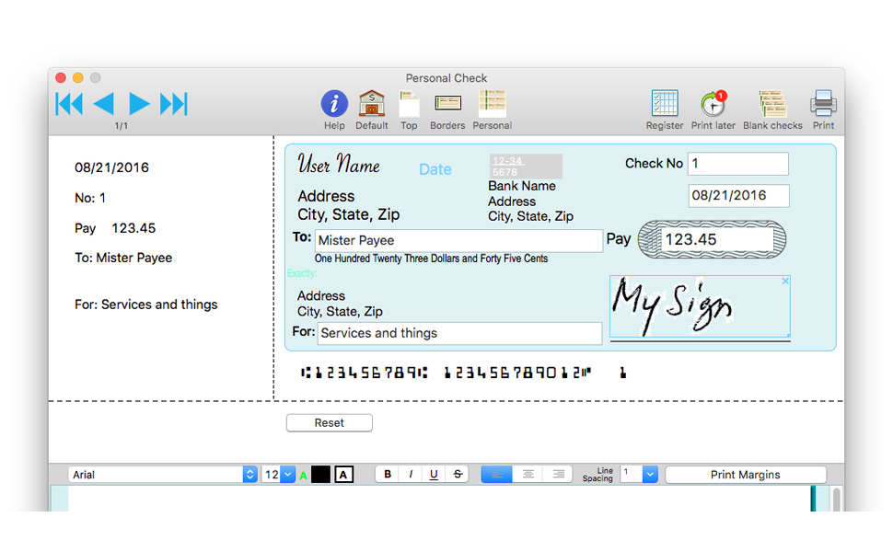The width and height of the screenshot is (893, 552).
Task: Click the Mister Payee To field
Action: tap(458, 241)
